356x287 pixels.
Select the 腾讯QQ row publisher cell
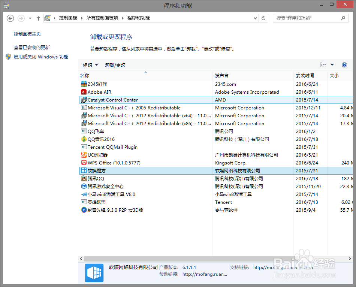click(239, 178)
